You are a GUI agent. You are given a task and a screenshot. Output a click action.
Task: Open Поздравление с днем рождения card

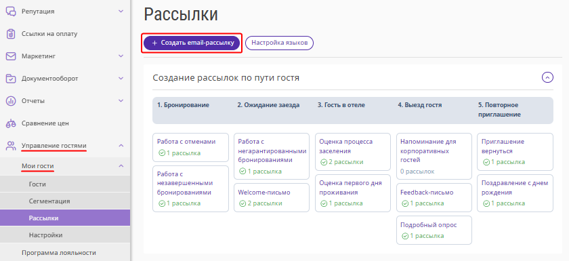click(515, 193)
